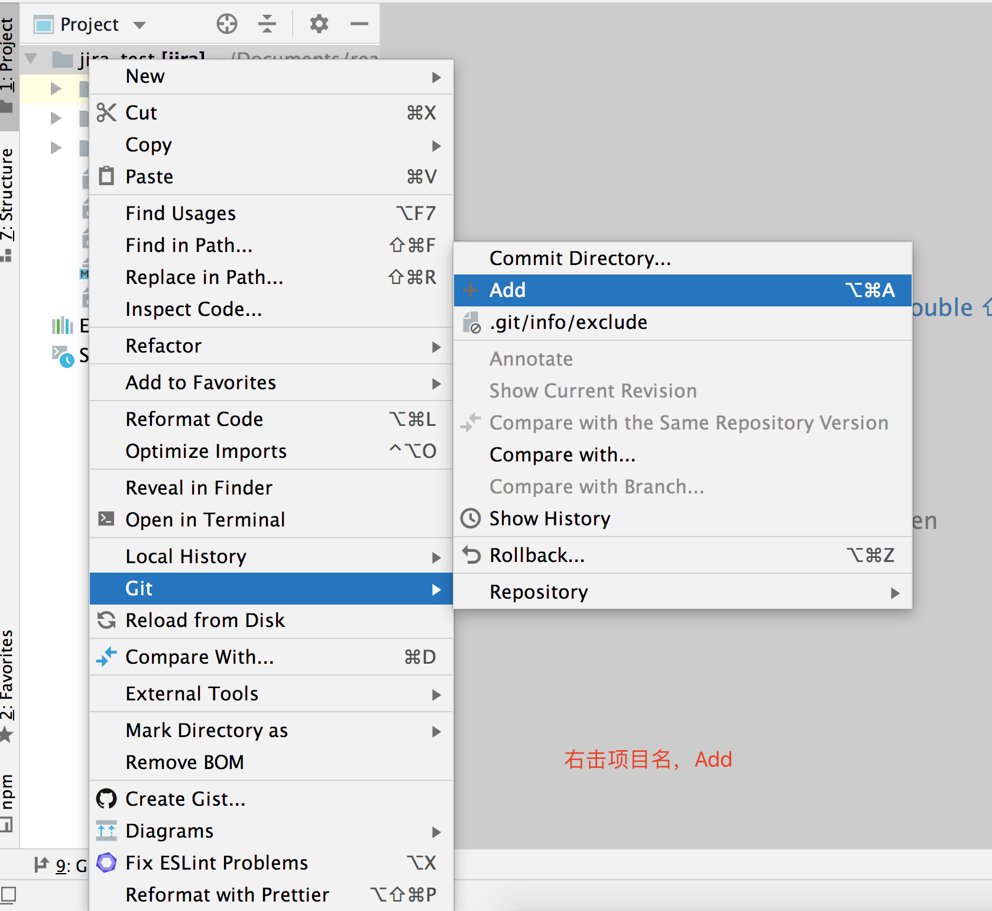
Task: Open the Mark Directory as submenu
Action: click(271, 730)
